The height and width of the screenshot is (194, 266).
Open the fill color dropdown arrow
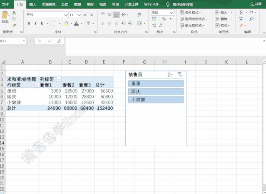[x=72, y=23]
